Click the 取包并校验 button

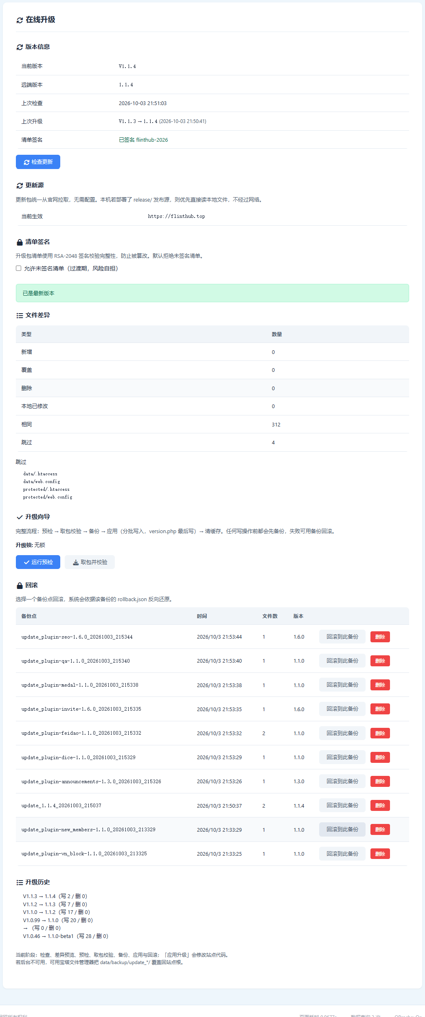coord(90,562)
